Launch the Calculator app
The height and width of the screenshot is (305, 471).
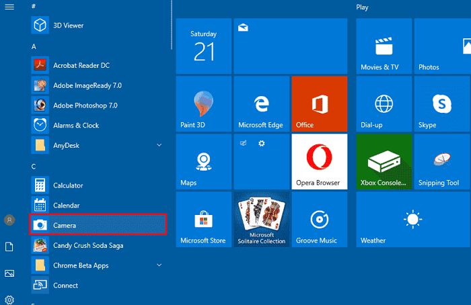(98, 185)
